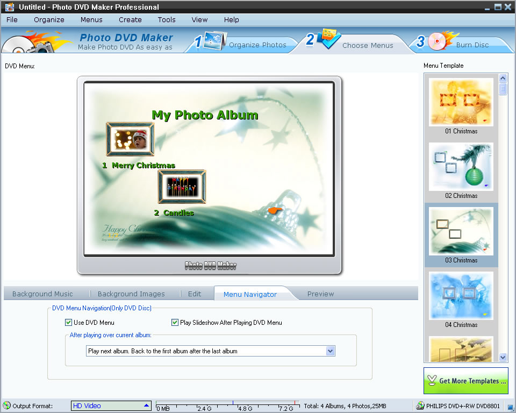Viewport: 516px width, 413px height.
Task: Click the orange pointer cursor in menu preview
Action: [x=275, y=210]
